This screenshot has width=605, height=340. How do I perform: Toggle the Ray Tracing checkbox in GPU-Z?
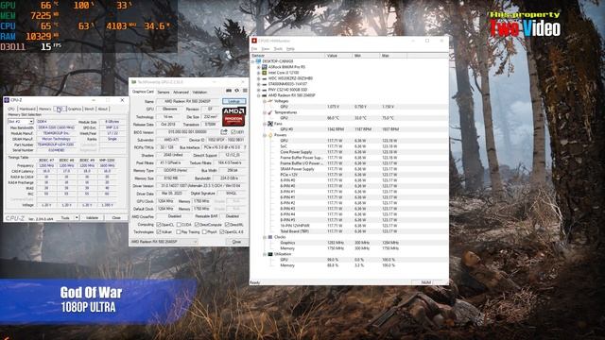click(179, 232)
